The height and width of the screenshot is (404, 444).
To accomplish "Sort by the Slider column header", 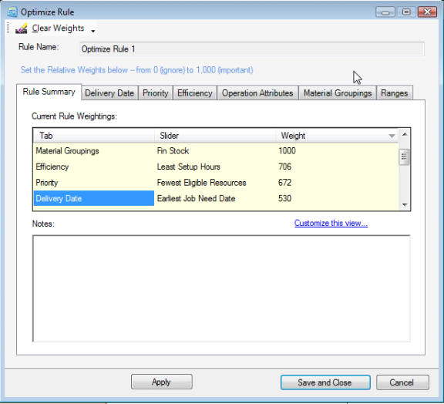I will point(215,136).
